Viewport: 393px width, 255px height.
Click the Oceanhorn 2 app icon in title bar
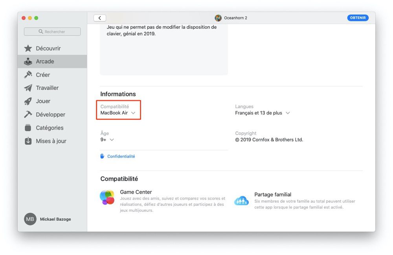(218, 18)
